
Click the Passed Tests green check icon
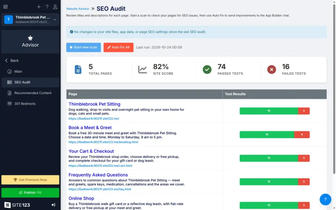pyautogui.click(x=207, y=70)
